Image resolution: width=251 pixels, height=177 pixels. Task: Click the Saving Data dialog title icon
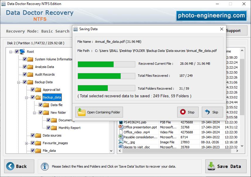coord(76,29)
